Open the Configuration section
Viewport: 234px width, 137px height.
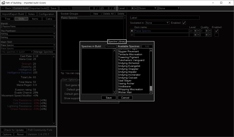[x=47, y=14]
